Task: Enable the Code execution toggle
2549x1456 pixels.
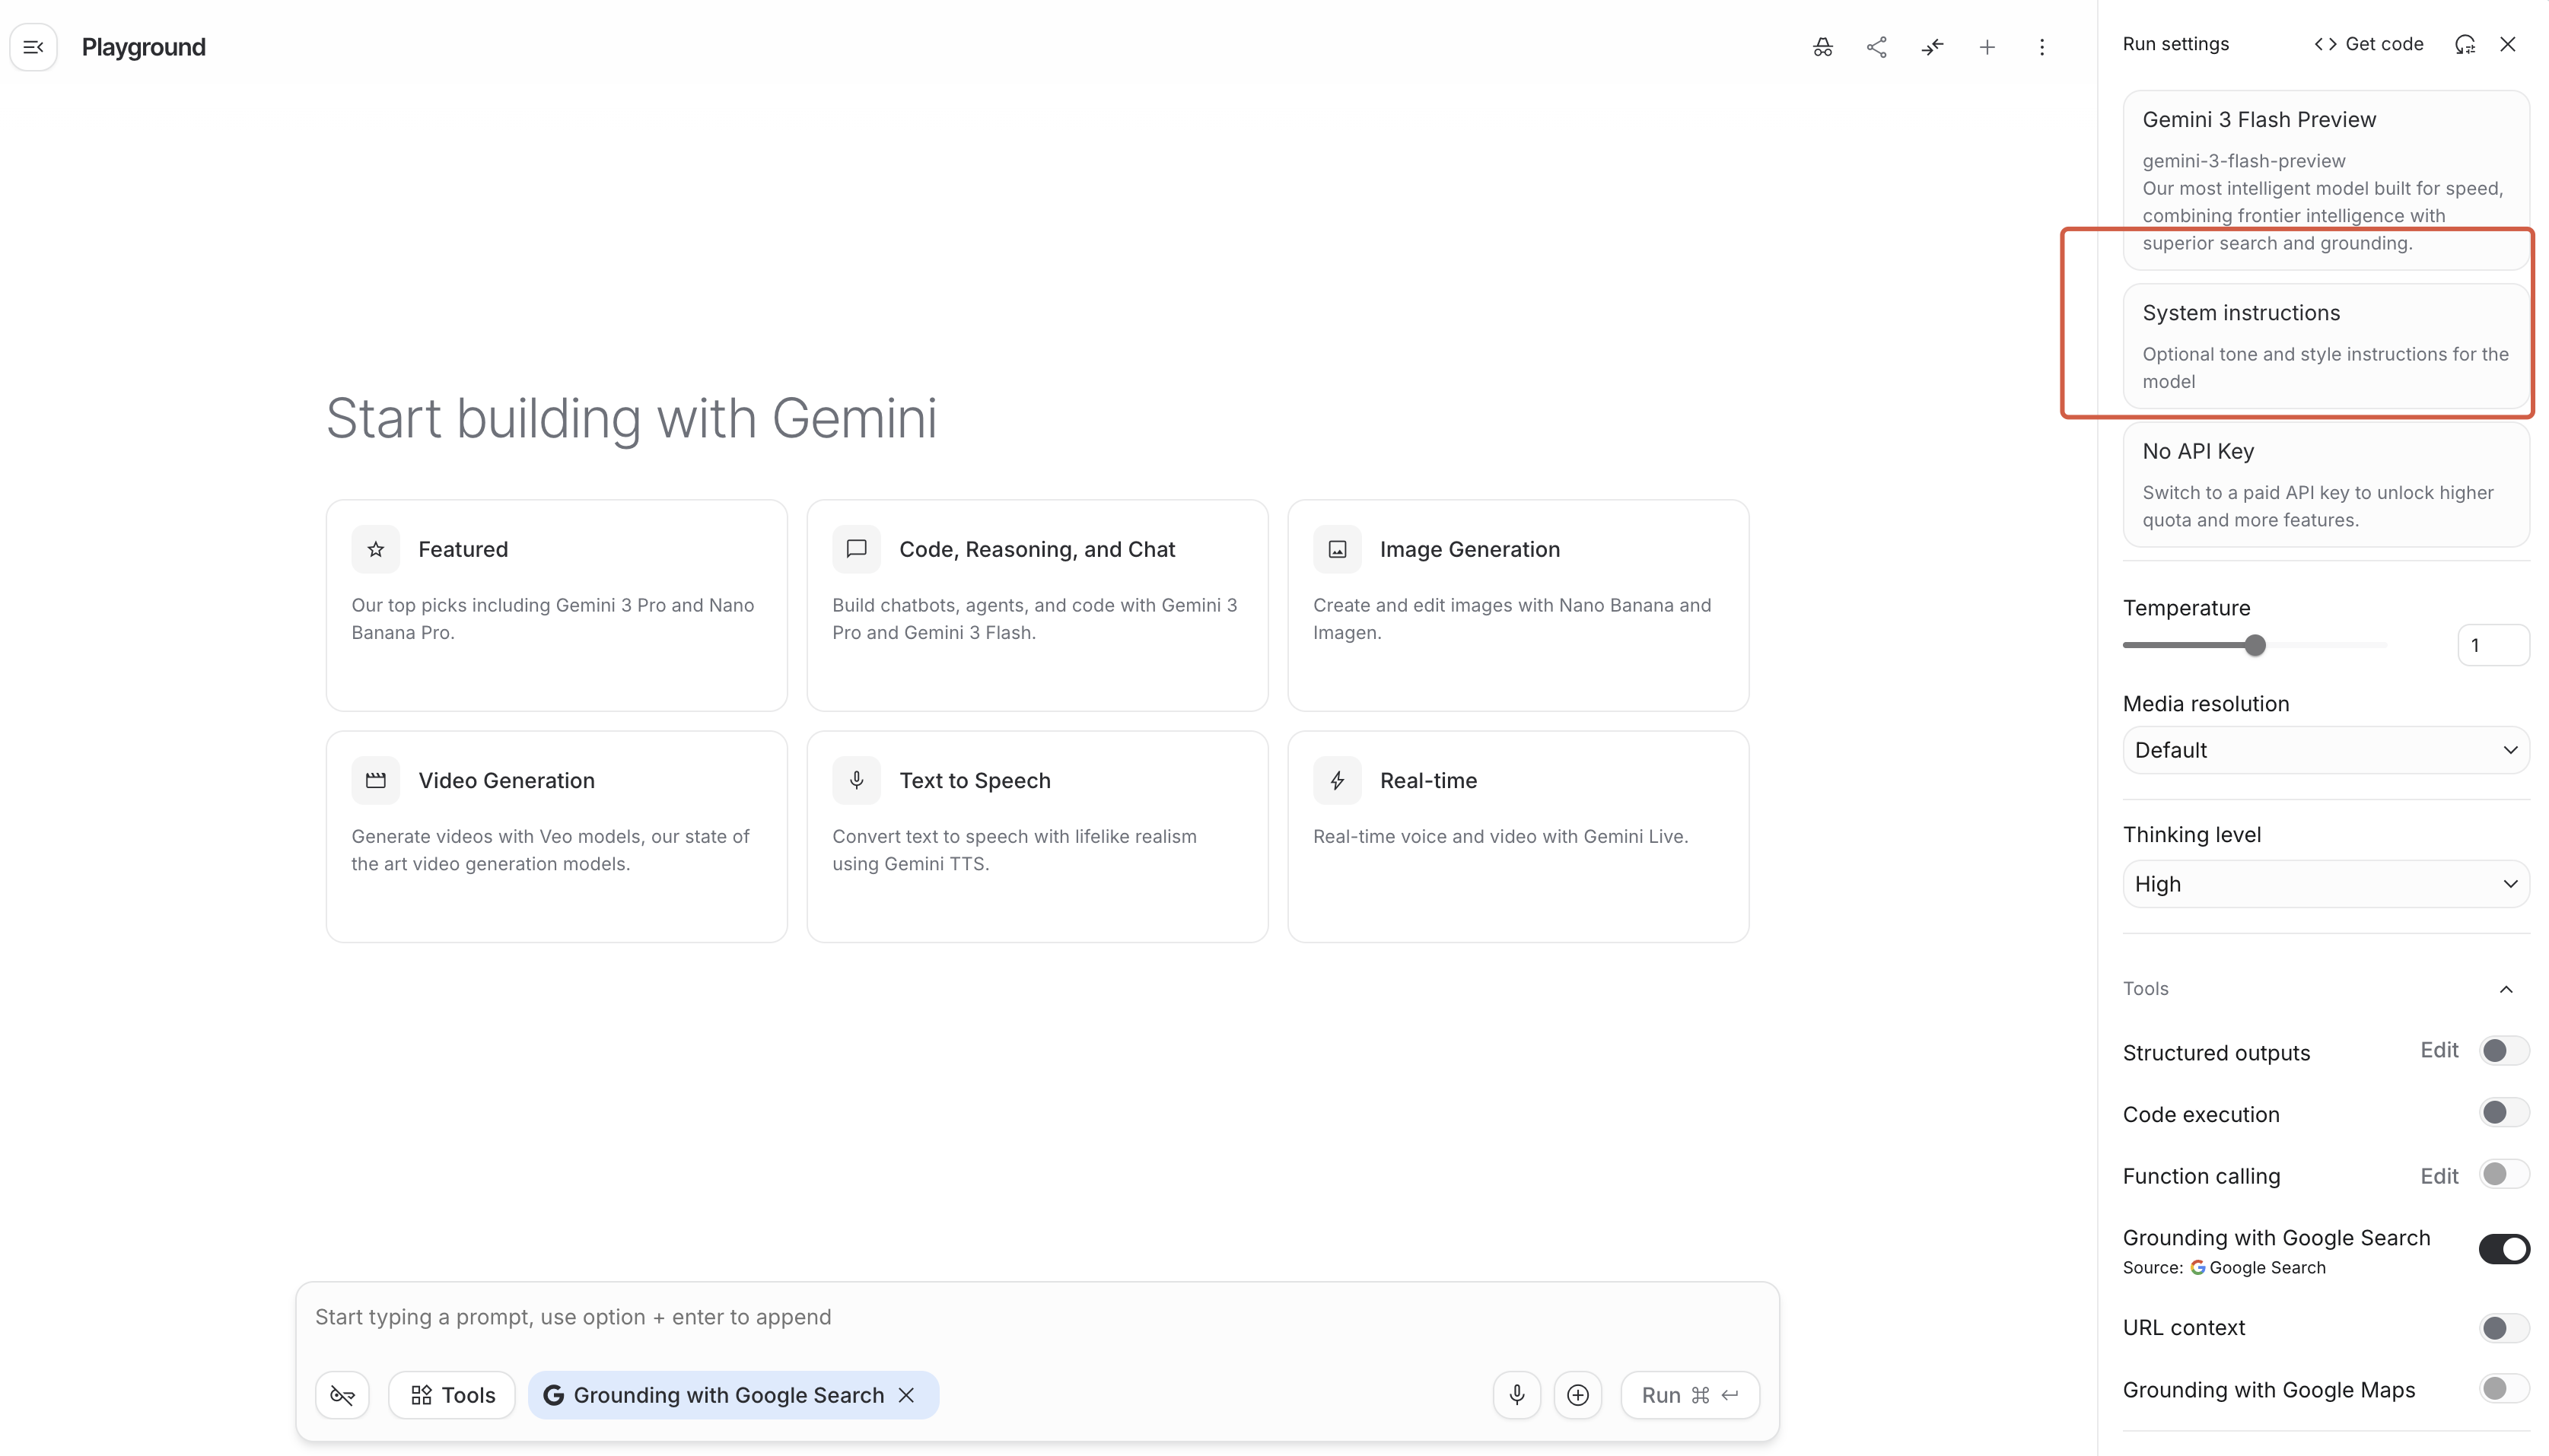Action: pos(2504,1113)
